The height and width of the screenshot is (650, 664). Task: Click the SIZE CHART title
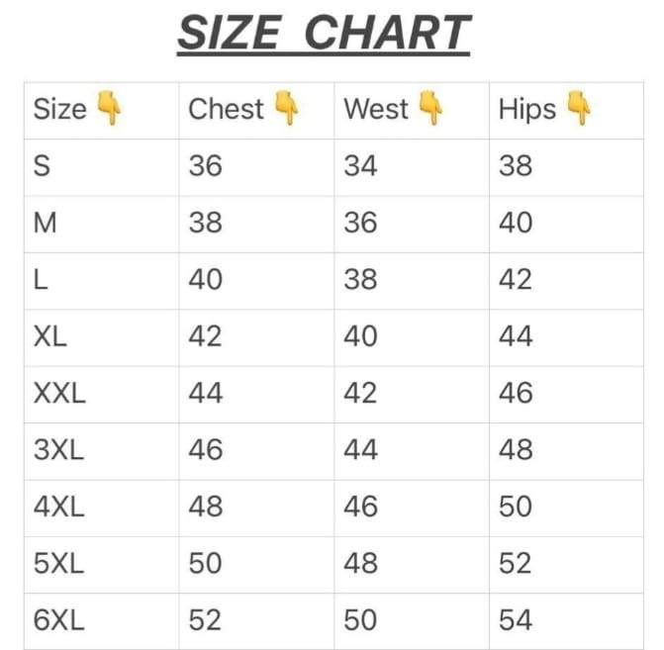[x=324, y=34]
